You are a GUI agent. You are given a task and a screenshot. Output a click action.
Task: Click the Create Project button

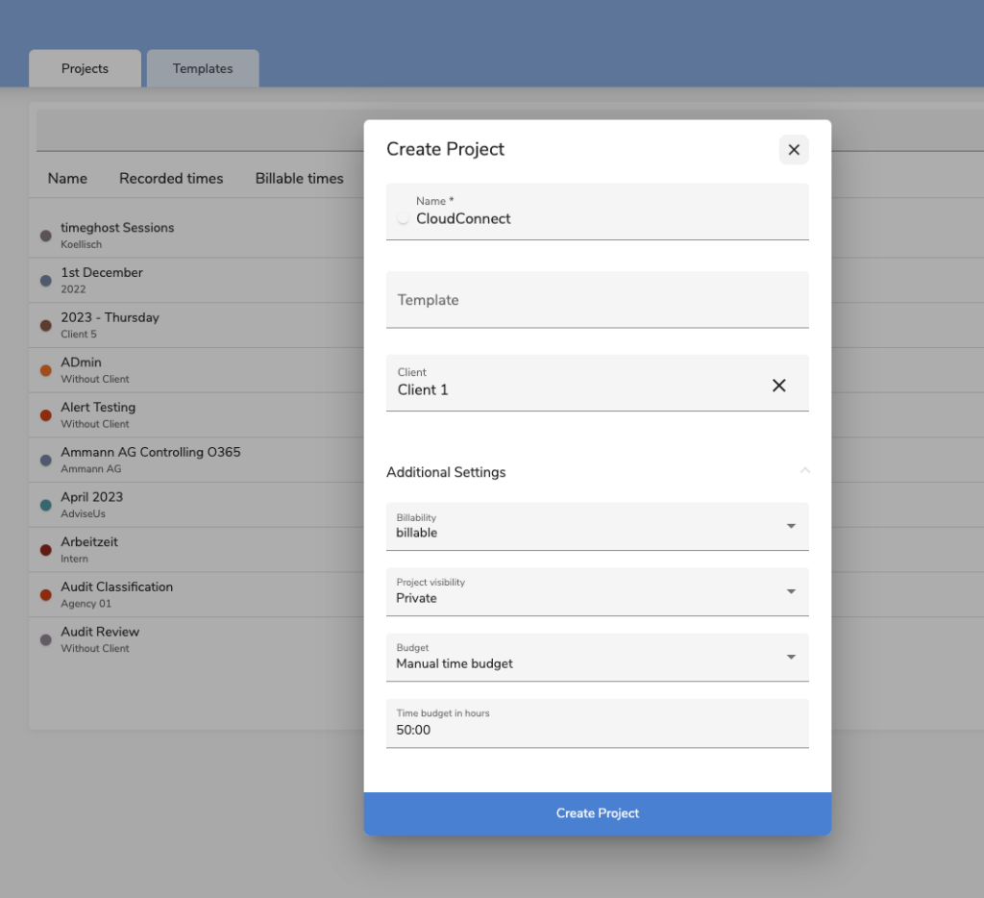click(597, 813)
